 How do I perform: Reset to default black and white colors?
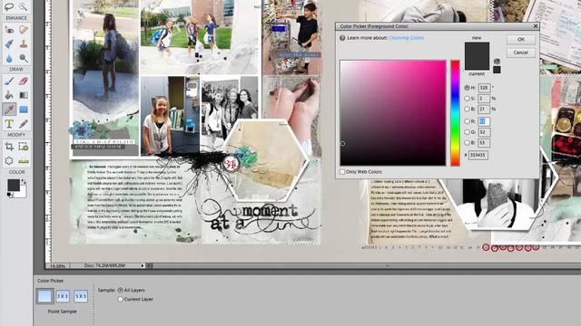9,195
